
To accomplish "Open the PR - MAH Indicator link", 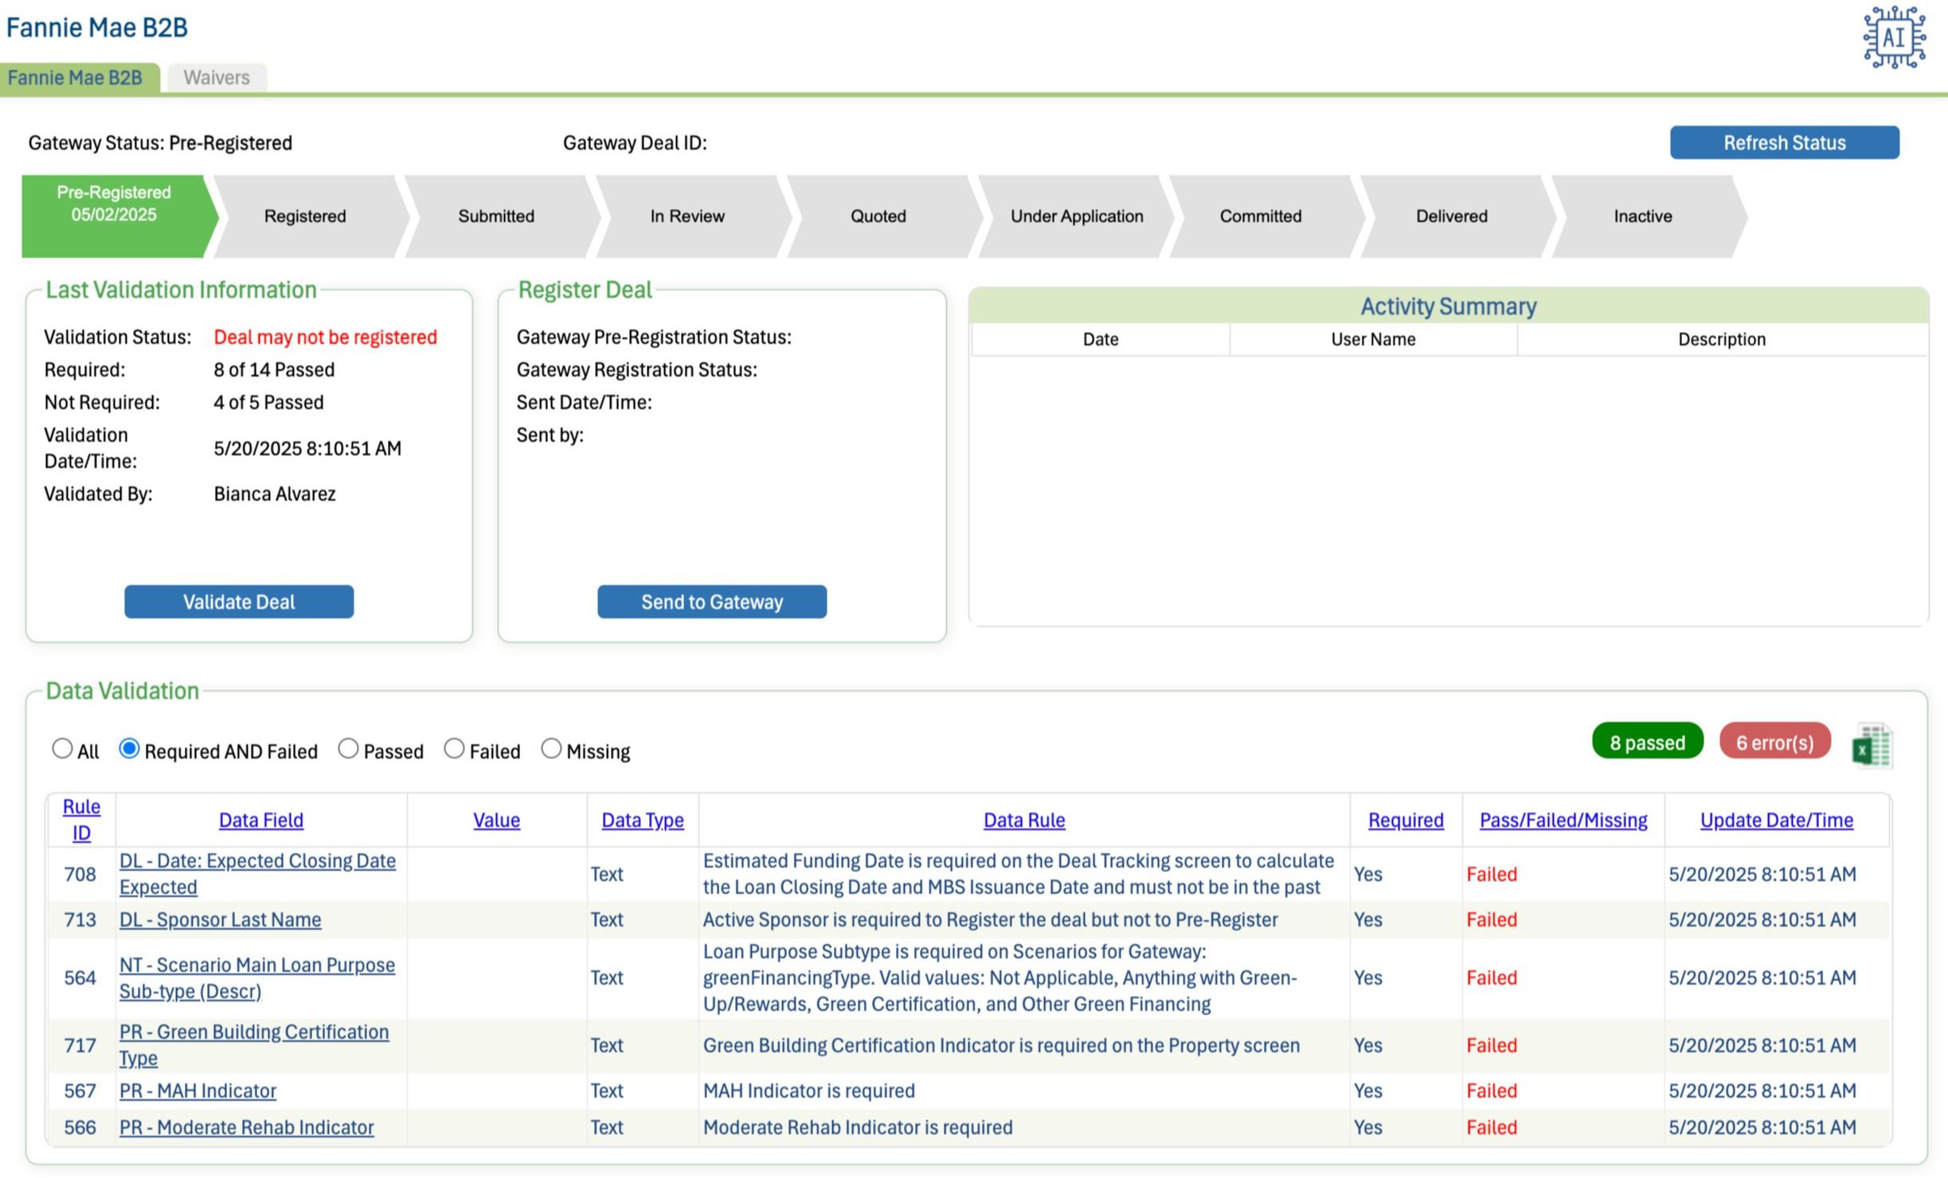I will [198, 1090].
